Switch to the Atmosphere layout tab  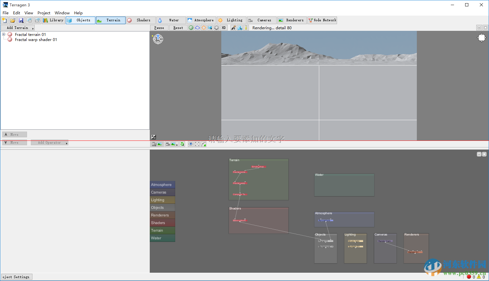coord(201,20)
